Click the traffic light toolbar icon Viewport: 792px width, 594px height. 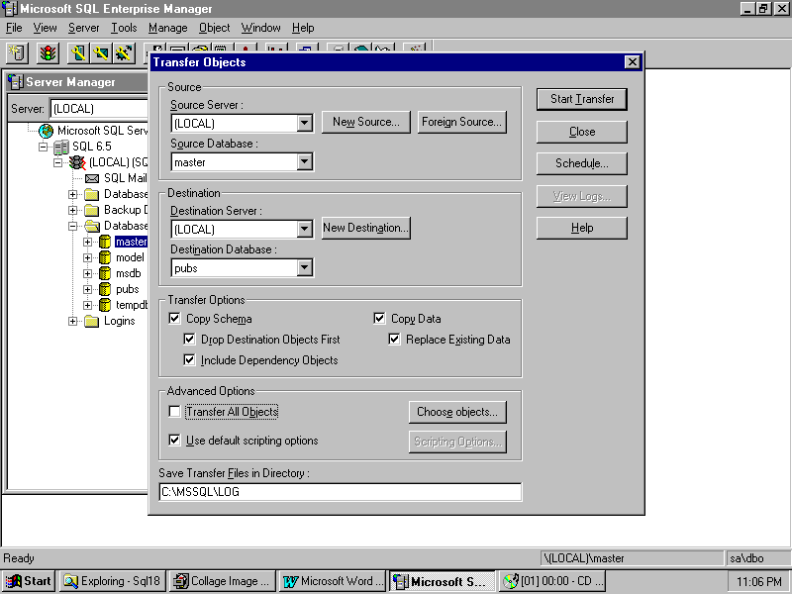[x=48, y=52]
